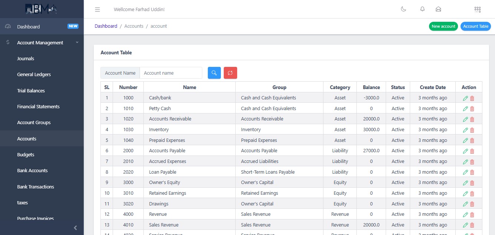Click the New account button
The height and width of the screenshot is (235, 495).
[443, 26]
